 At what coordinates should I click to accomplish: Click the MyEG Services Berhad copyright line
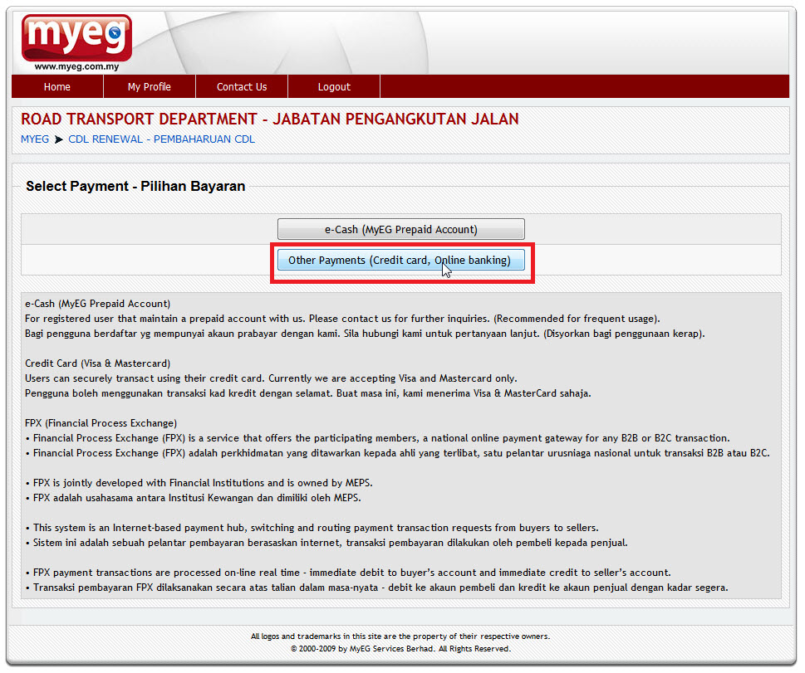(400, 648)
